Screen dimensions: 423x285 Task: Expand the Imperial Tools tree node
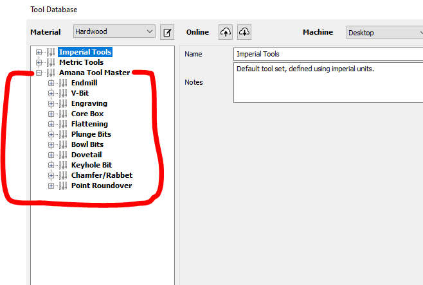click(x=39, y=52)
